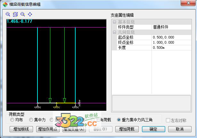Confirm with the 确定 button
The height and width of the screenshot is (138, 197).
[153, 129]
